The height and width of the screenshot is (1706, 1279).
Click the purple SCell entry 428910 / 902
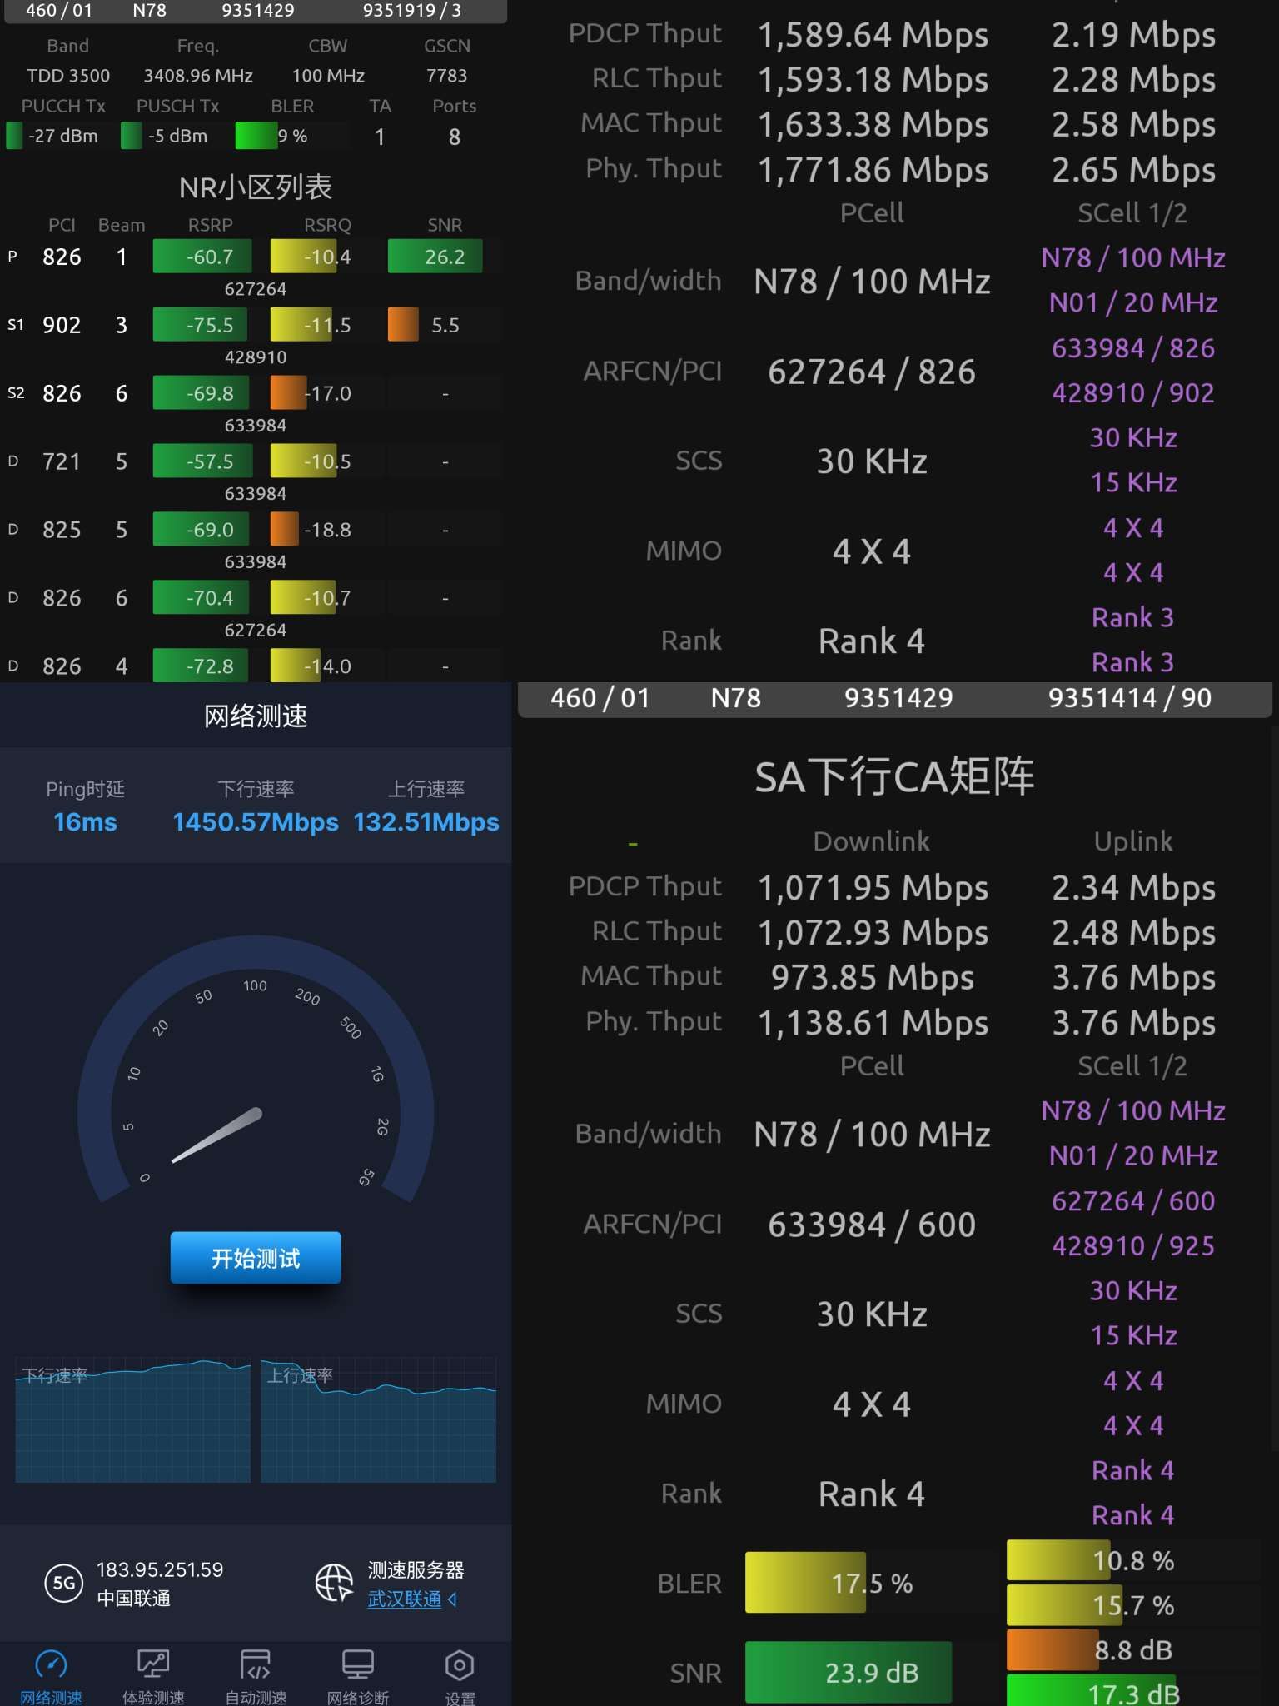pos(1133,392)
